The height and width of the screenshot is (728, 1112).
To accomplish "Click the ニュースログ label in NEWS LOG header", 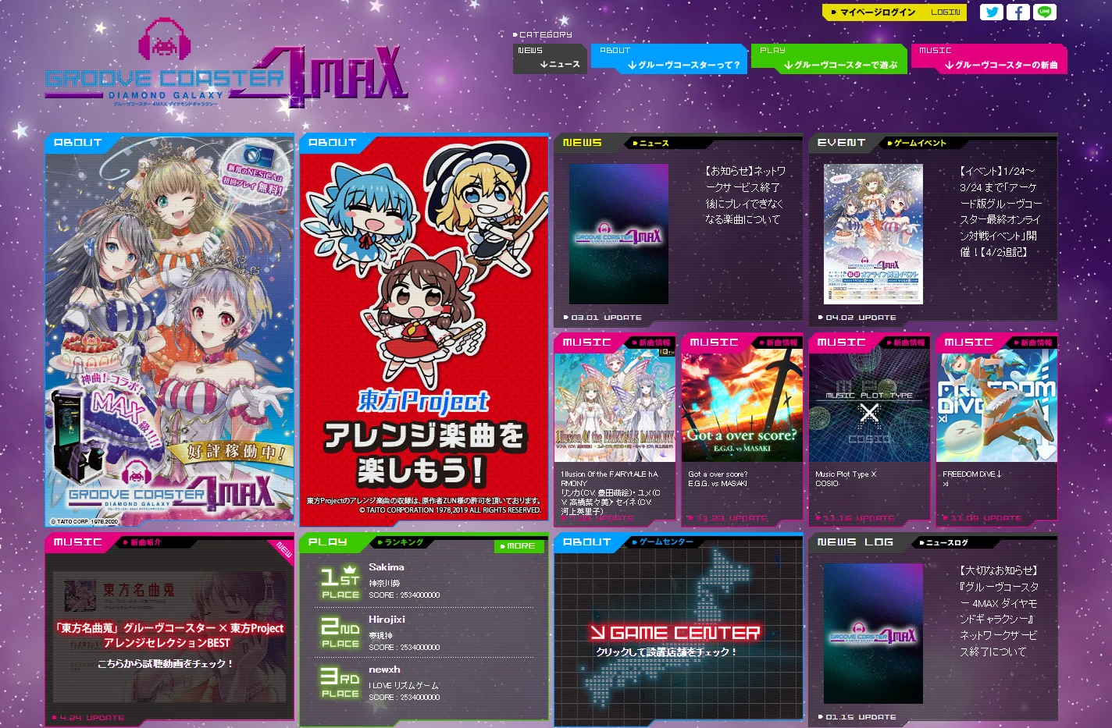I will point(943,542).
